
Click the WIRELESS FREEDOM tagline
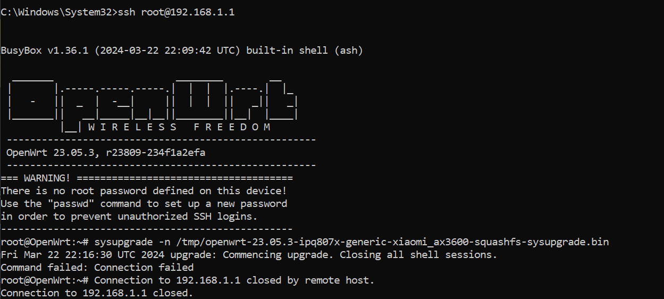pyautogui.click(x=179, y=127)
